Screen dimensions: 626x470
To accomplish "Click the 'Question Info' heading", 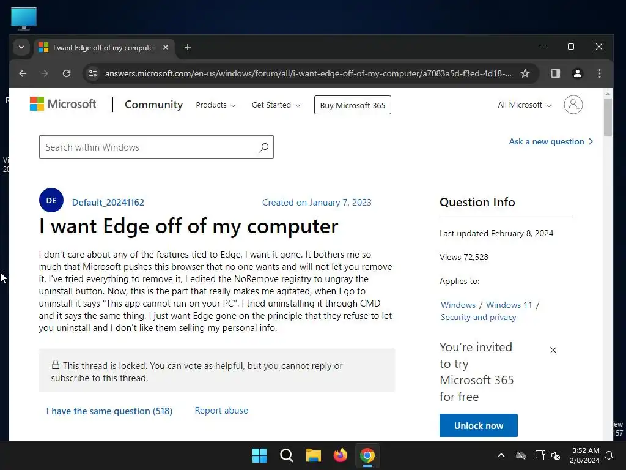I will coord(477,202).
